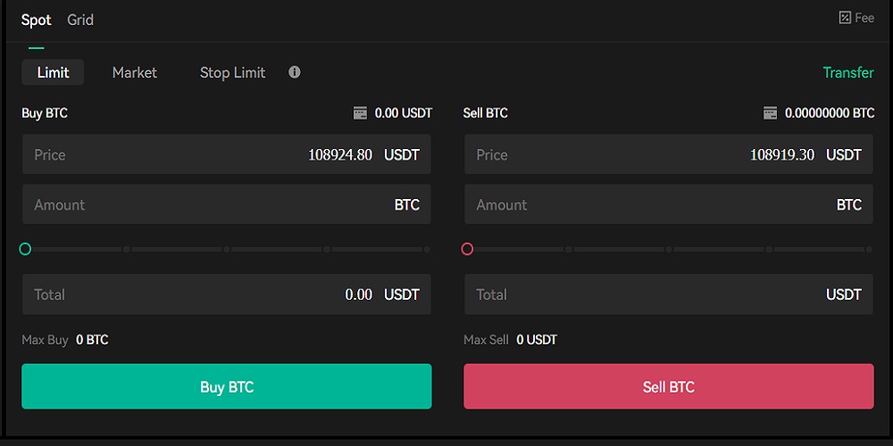Click the wallet icon beside 0.00 USDT
This screenshot has height=446, width=893.
click(360, 113)
